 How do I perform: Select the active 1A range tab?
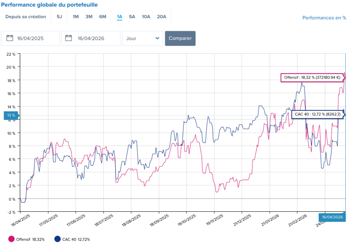119,17
